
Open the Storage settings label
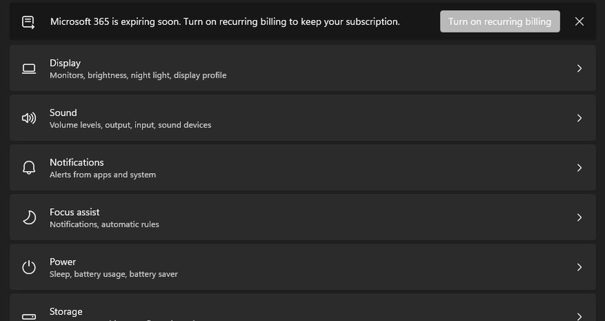pos(66,312)
